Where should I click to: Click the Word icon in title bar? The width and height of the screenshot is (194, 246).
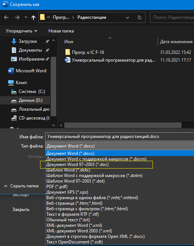point(5,4)
